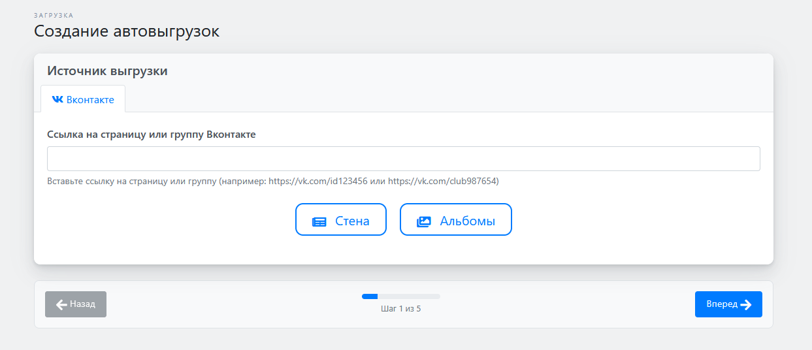Click the images icon on Альбомы button
Screen dimensions: 812x350
tap(424, 221)
